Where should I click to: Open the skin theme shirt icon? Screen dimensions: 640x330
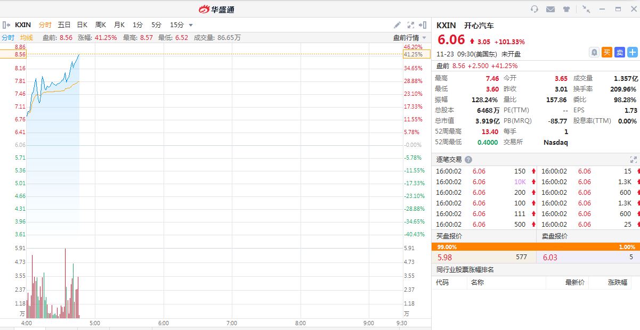tap(567, 9)
